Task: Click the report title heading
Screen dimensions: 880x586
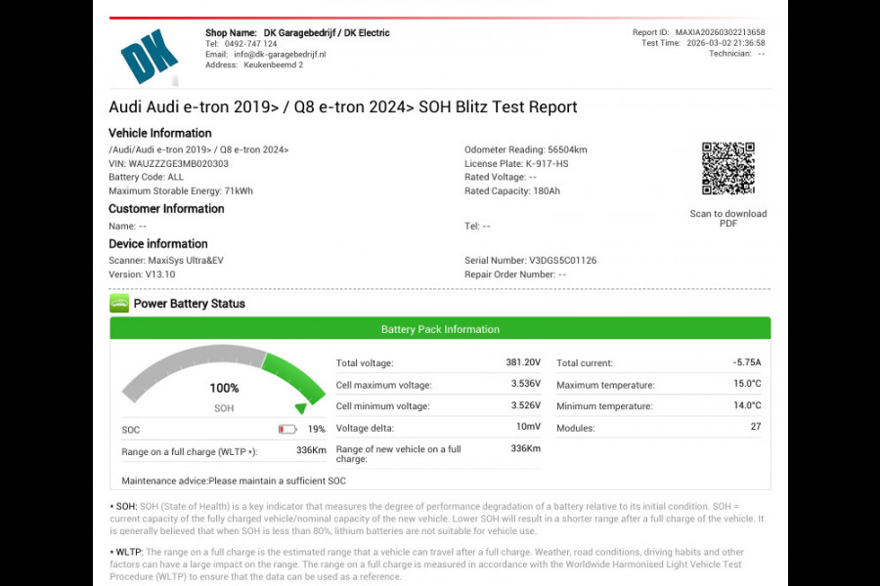Action: coord(342,107)
